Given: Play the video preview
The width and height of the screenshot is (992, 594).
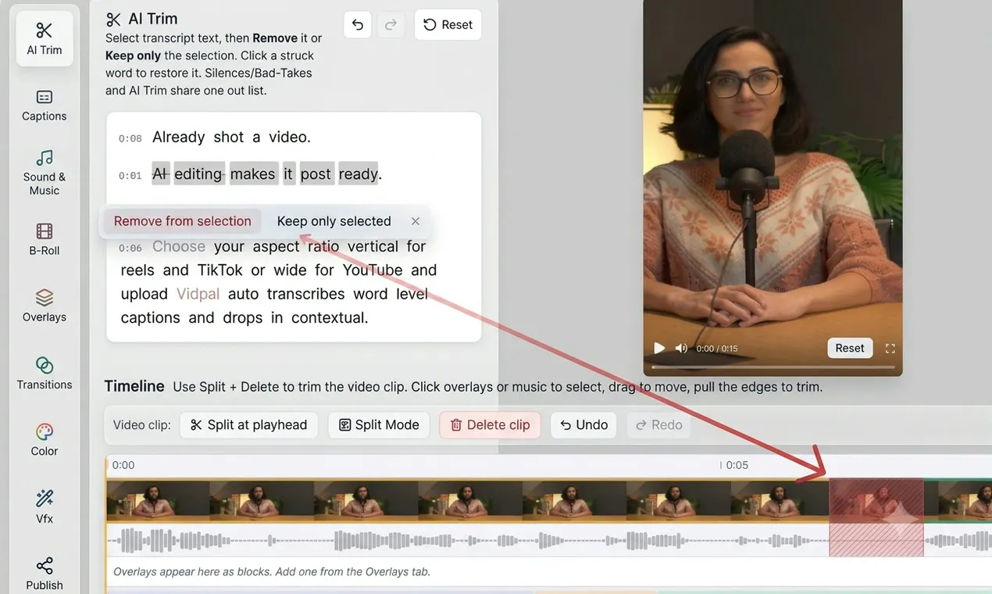Looking at the screenshot, I should 659,348.
